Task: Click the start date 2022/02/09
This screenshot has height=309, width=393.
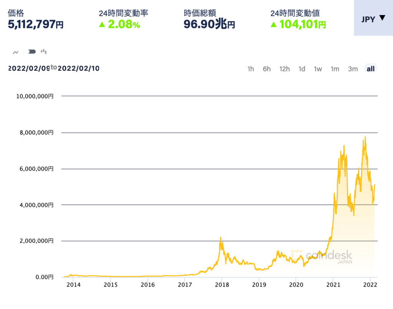Action: (x=29, y=68)
